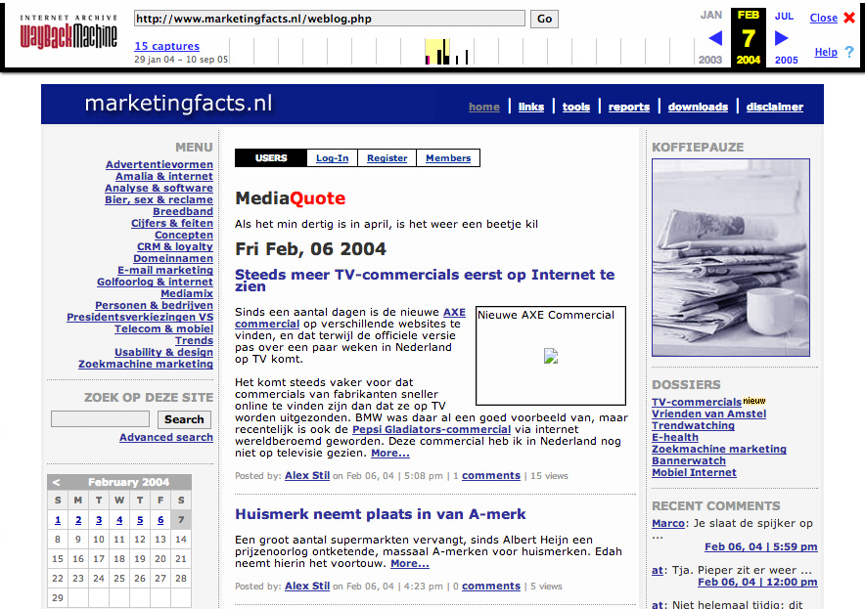Screen dimensions: 865x609
Task: Click the Wayback Machine logo
Action: pos(68,34)
